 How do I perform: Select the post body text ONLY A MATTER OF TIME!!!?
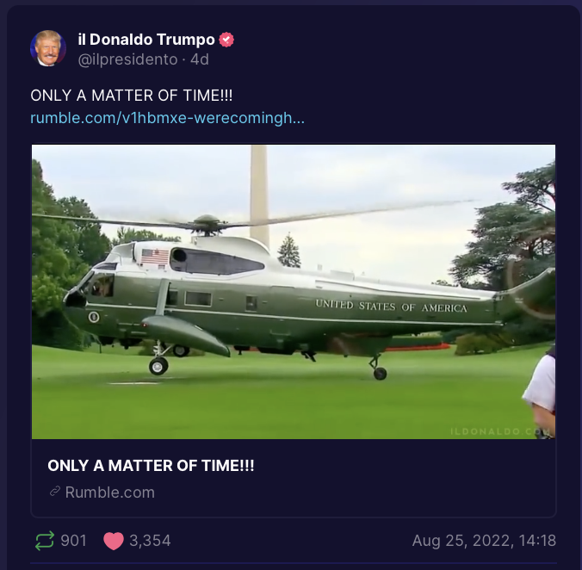pos(132,96)
